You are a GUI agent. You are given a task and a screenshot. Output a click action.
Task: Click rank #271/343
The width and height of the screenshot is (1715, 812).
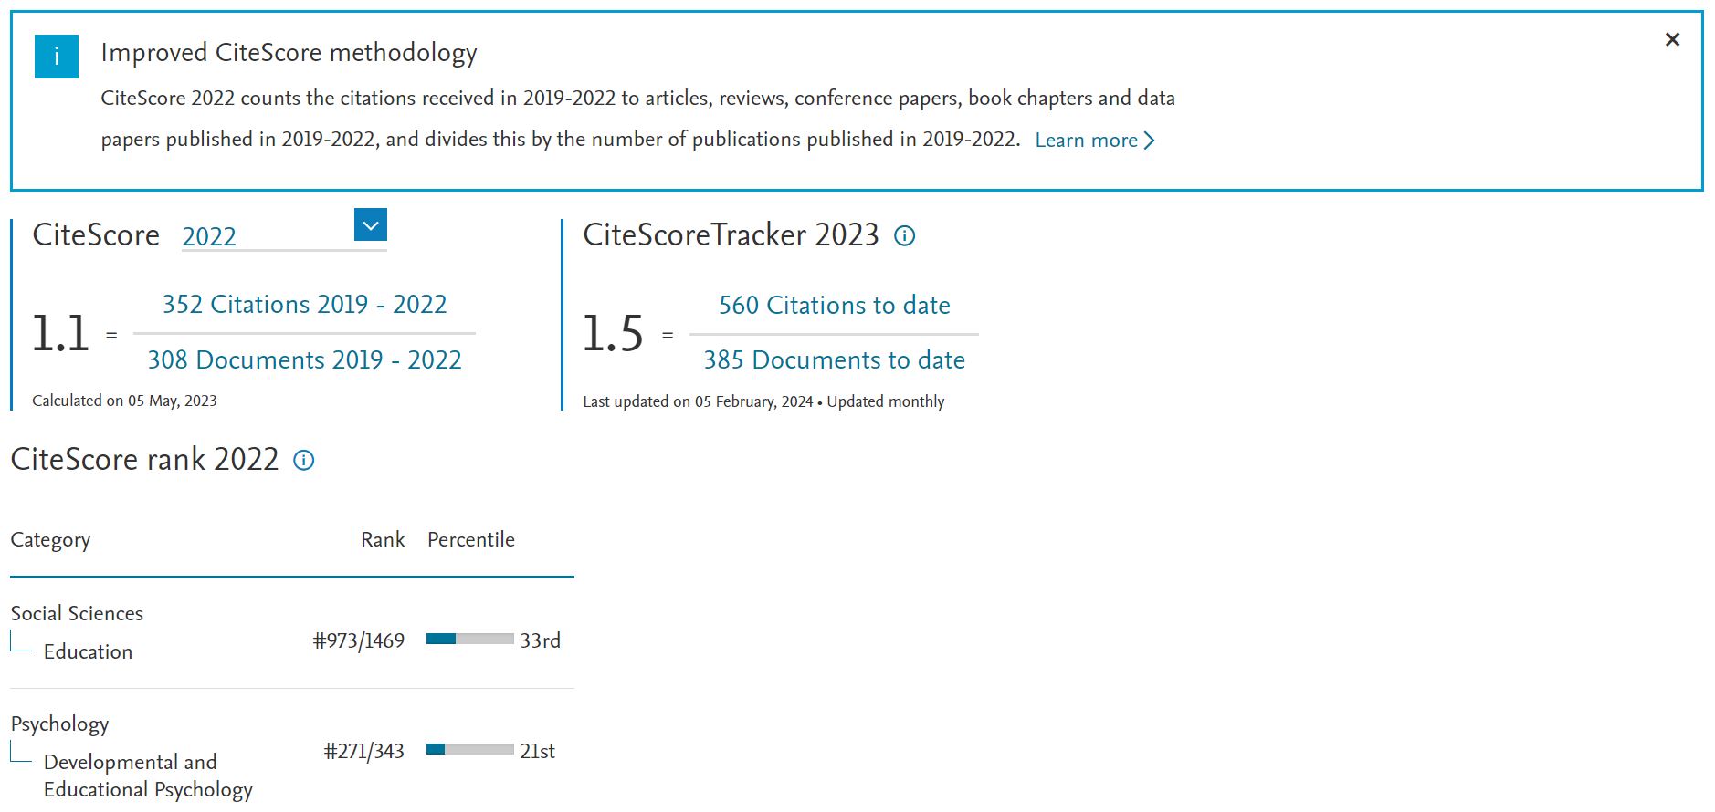[x=364, y=751]
